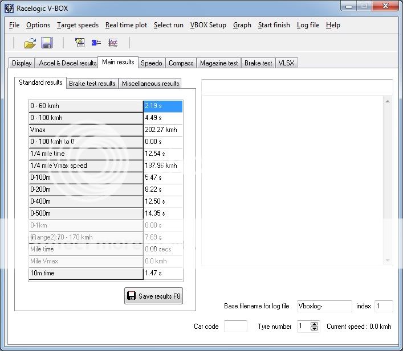This screenshot has height=351, width=403.
Task: Click the Car code input field
Action: 235,327
